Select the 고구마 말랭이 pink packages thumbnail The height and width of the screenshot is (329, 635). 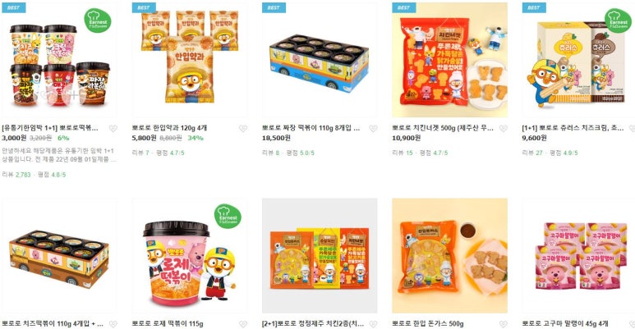(578, 255)
